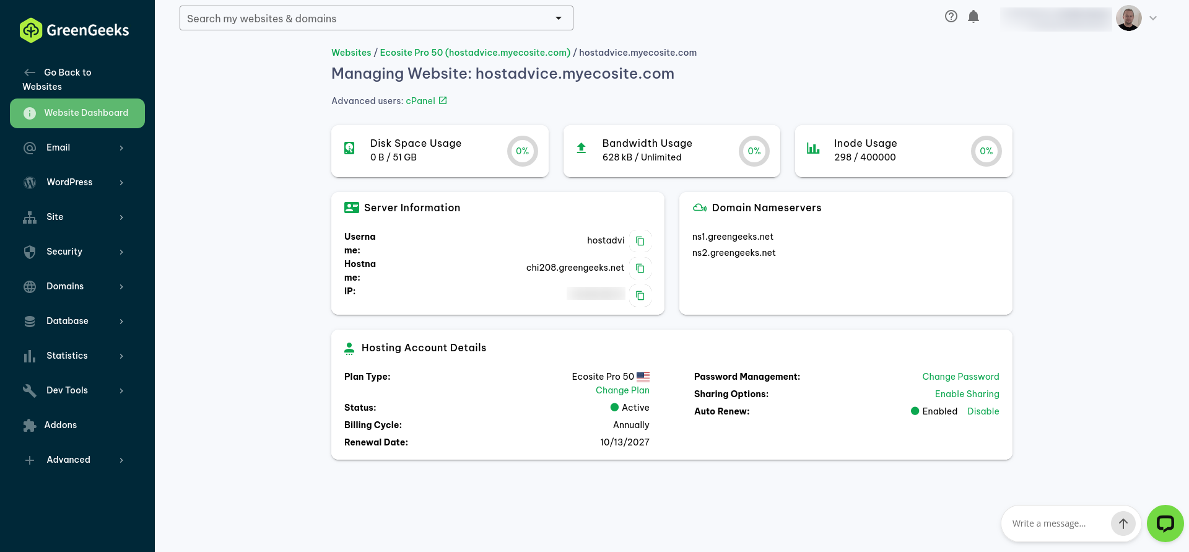Open Addons in the sidebar

click(x=77, y=425)
